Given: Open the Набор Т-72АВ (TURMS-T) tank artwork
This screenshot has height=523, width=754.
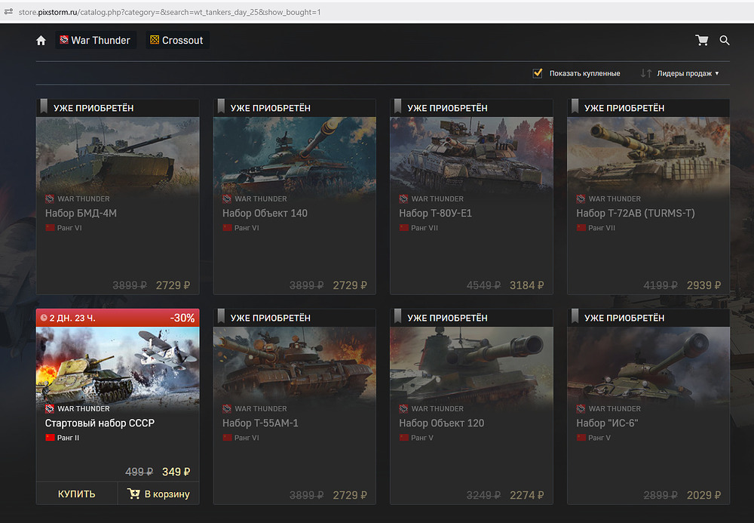Looking at the screenshot, I should pos(648,155).
